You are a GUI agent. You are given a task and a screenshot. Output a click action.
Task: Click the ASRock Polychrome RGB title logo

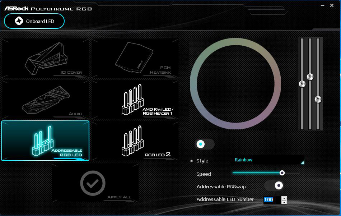(x=48, y=9)
